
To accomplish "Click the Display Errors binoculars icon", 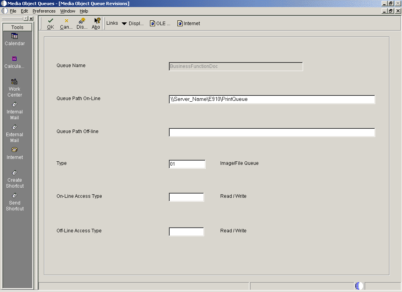I will point(82,20).
